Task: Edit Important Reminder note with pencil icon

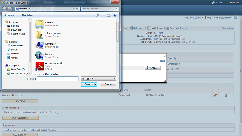Action: pos(215,95)
